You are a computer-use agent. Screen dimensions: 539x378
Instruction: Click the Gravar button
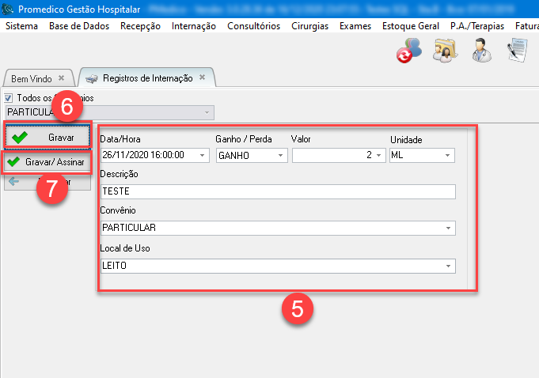[47, 137]
